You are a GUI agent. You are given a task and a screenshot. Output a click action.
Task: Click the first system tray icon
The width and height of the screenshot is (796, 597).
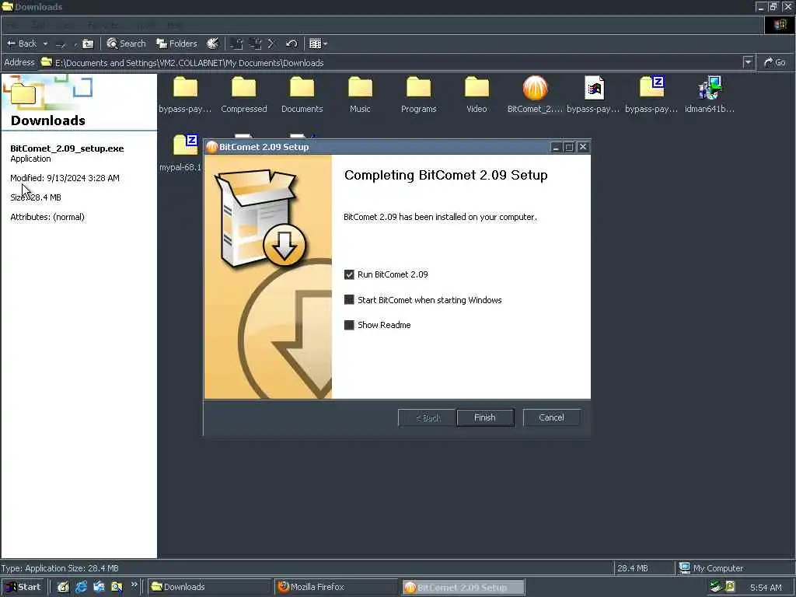coord(716,587)
